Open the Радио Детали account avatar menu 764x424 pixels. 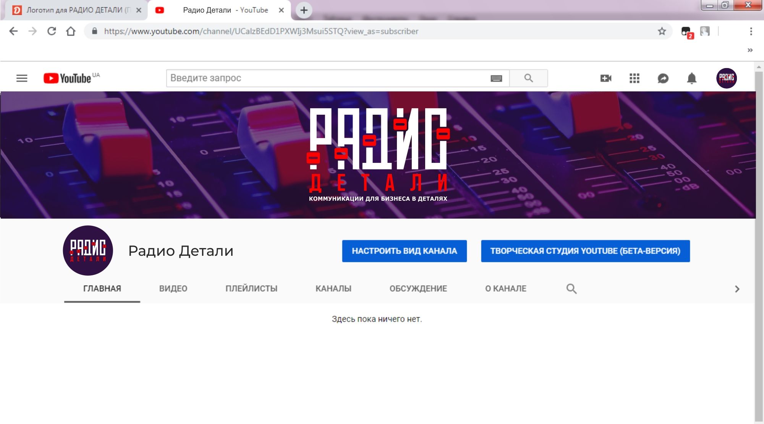pos(727,78)
